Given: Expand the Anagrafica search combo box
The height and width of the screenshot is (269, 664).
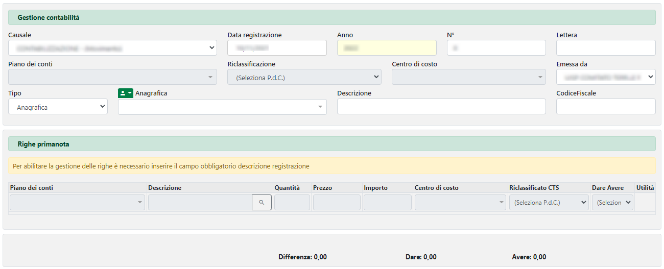Looking at the screenshot, I should 222,107.
